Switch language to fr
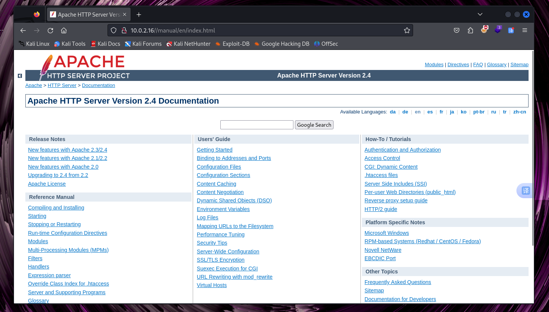This screenshot has width=549, height=312. 441,112
